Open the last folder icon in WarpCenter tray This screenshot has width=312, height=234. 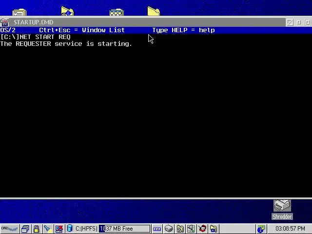[x=214, y=229]
